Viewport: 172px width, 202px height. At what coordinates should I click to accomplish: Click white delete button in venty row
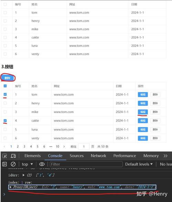[x=155, y=138]
